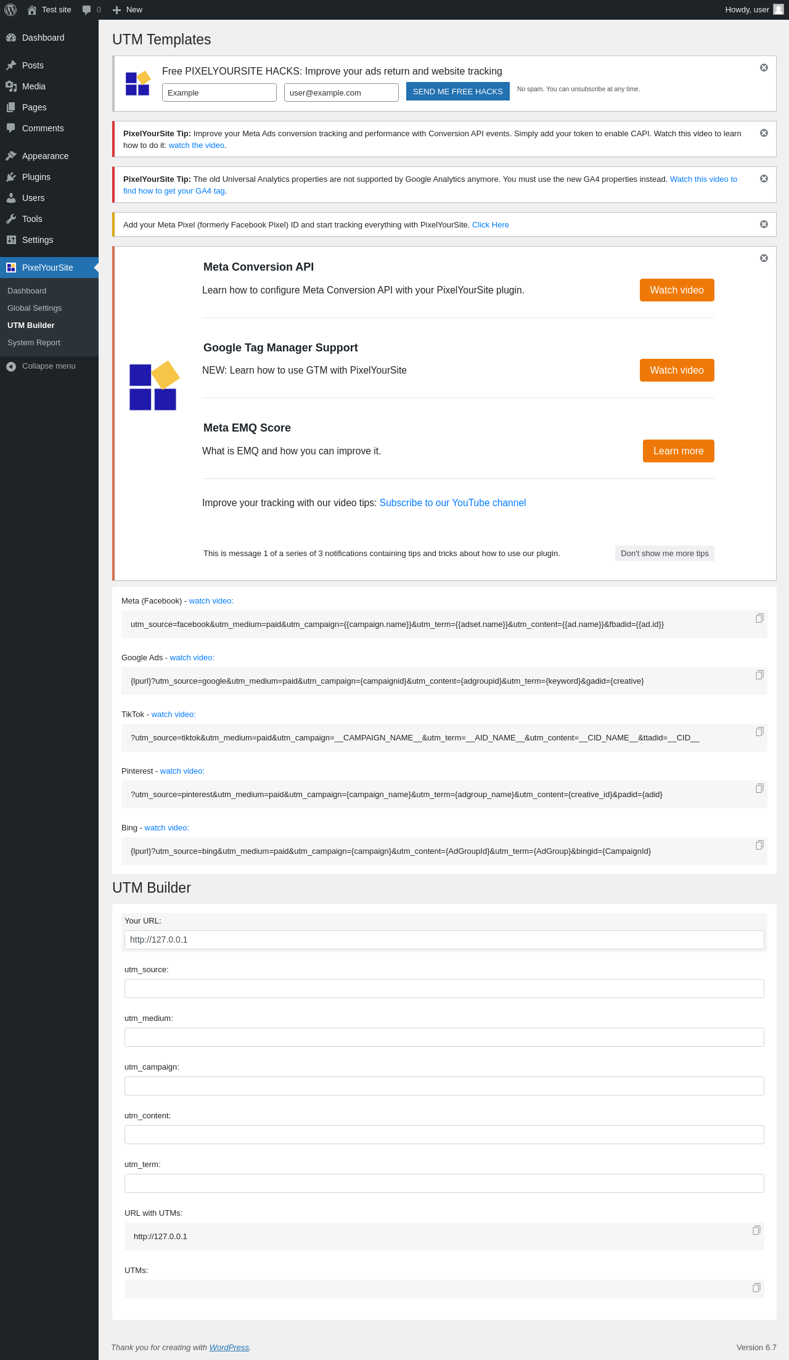Screen dimensions: 789x1360
Task: Follow the Click Here Meta Pixel link
Action: (x=491, y=225)
